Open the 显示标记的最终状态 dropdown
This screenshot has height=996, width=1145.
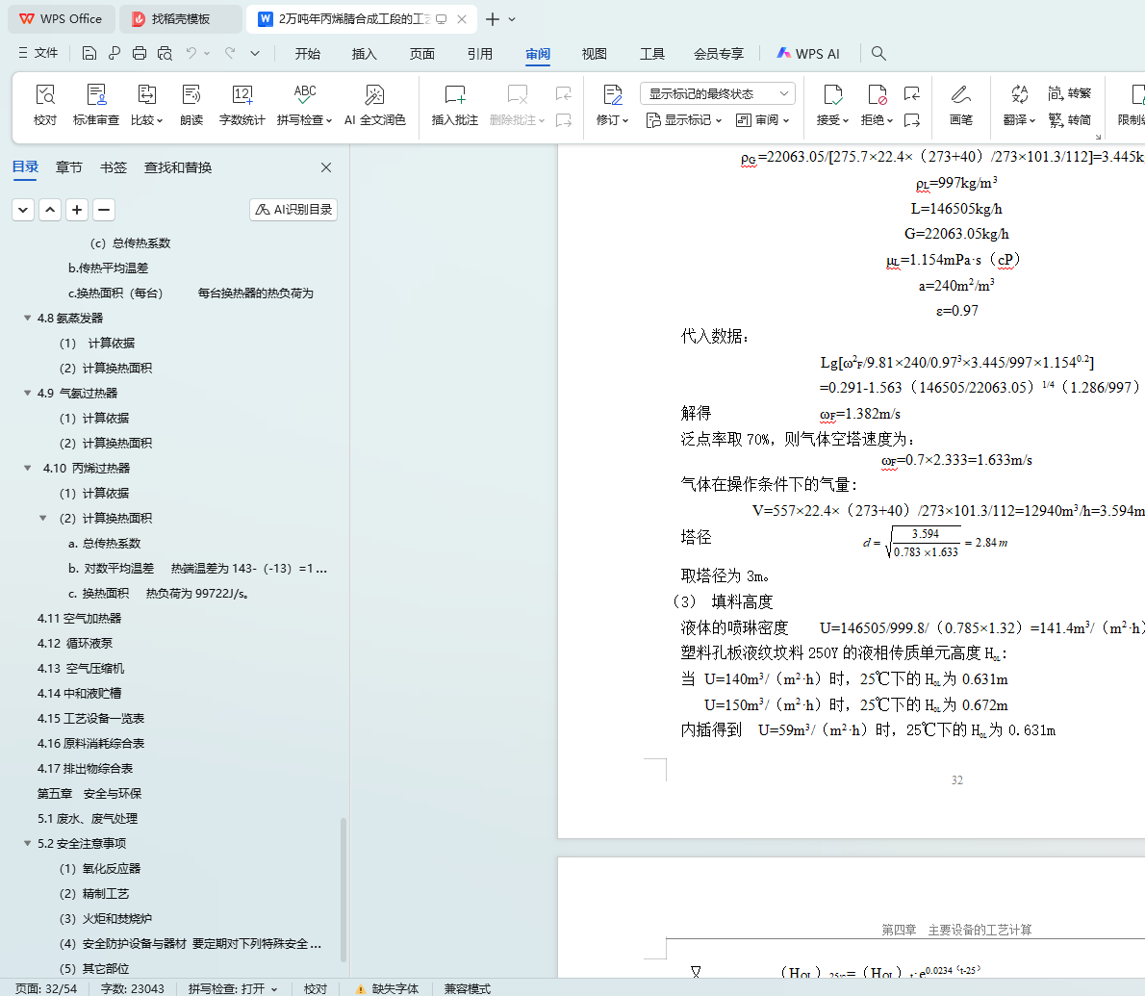[x=718, y=93]
